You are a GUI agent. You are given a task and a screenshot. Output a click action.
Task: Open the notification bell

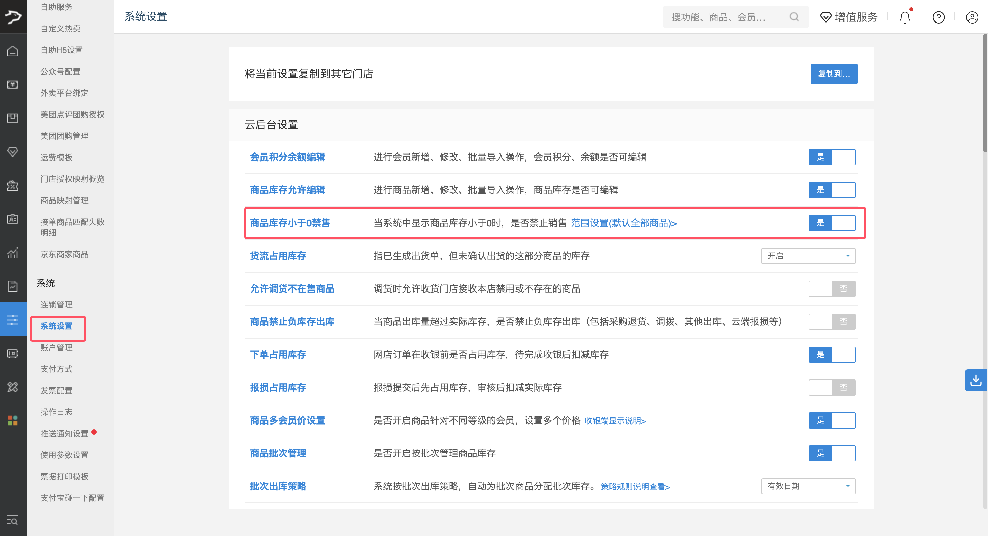(x=905, y=17)
